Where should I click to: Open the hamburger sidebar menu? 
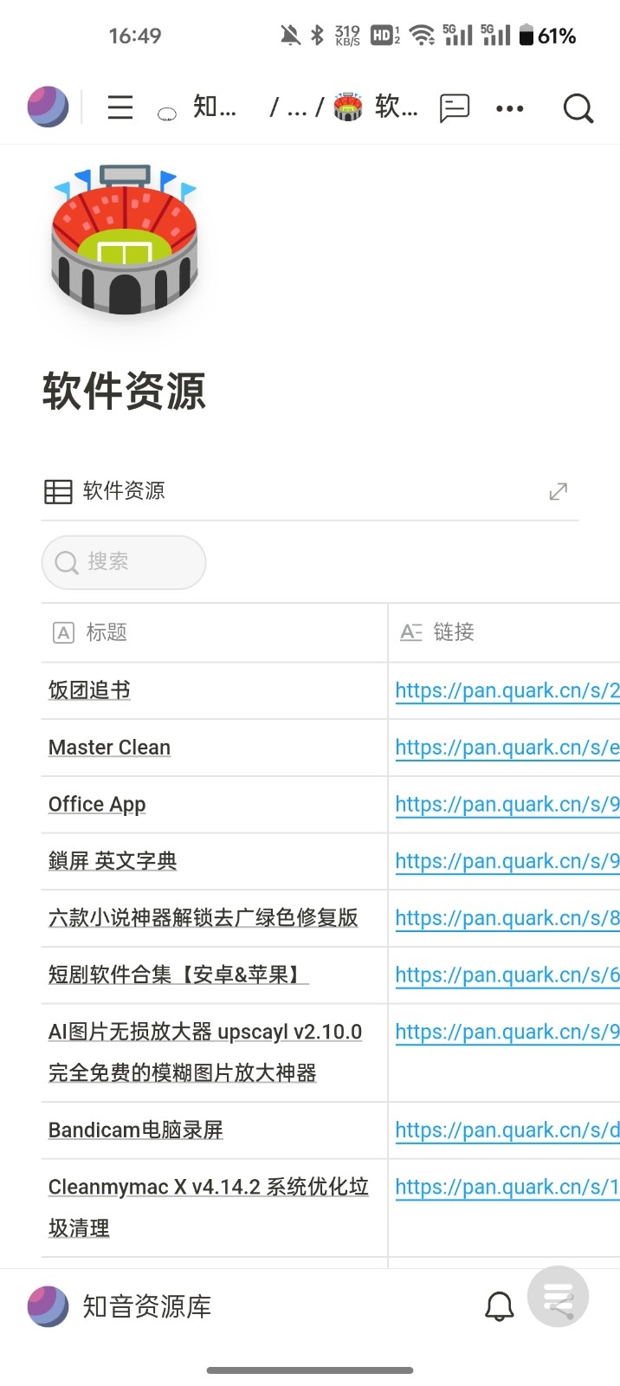(120, 107)
